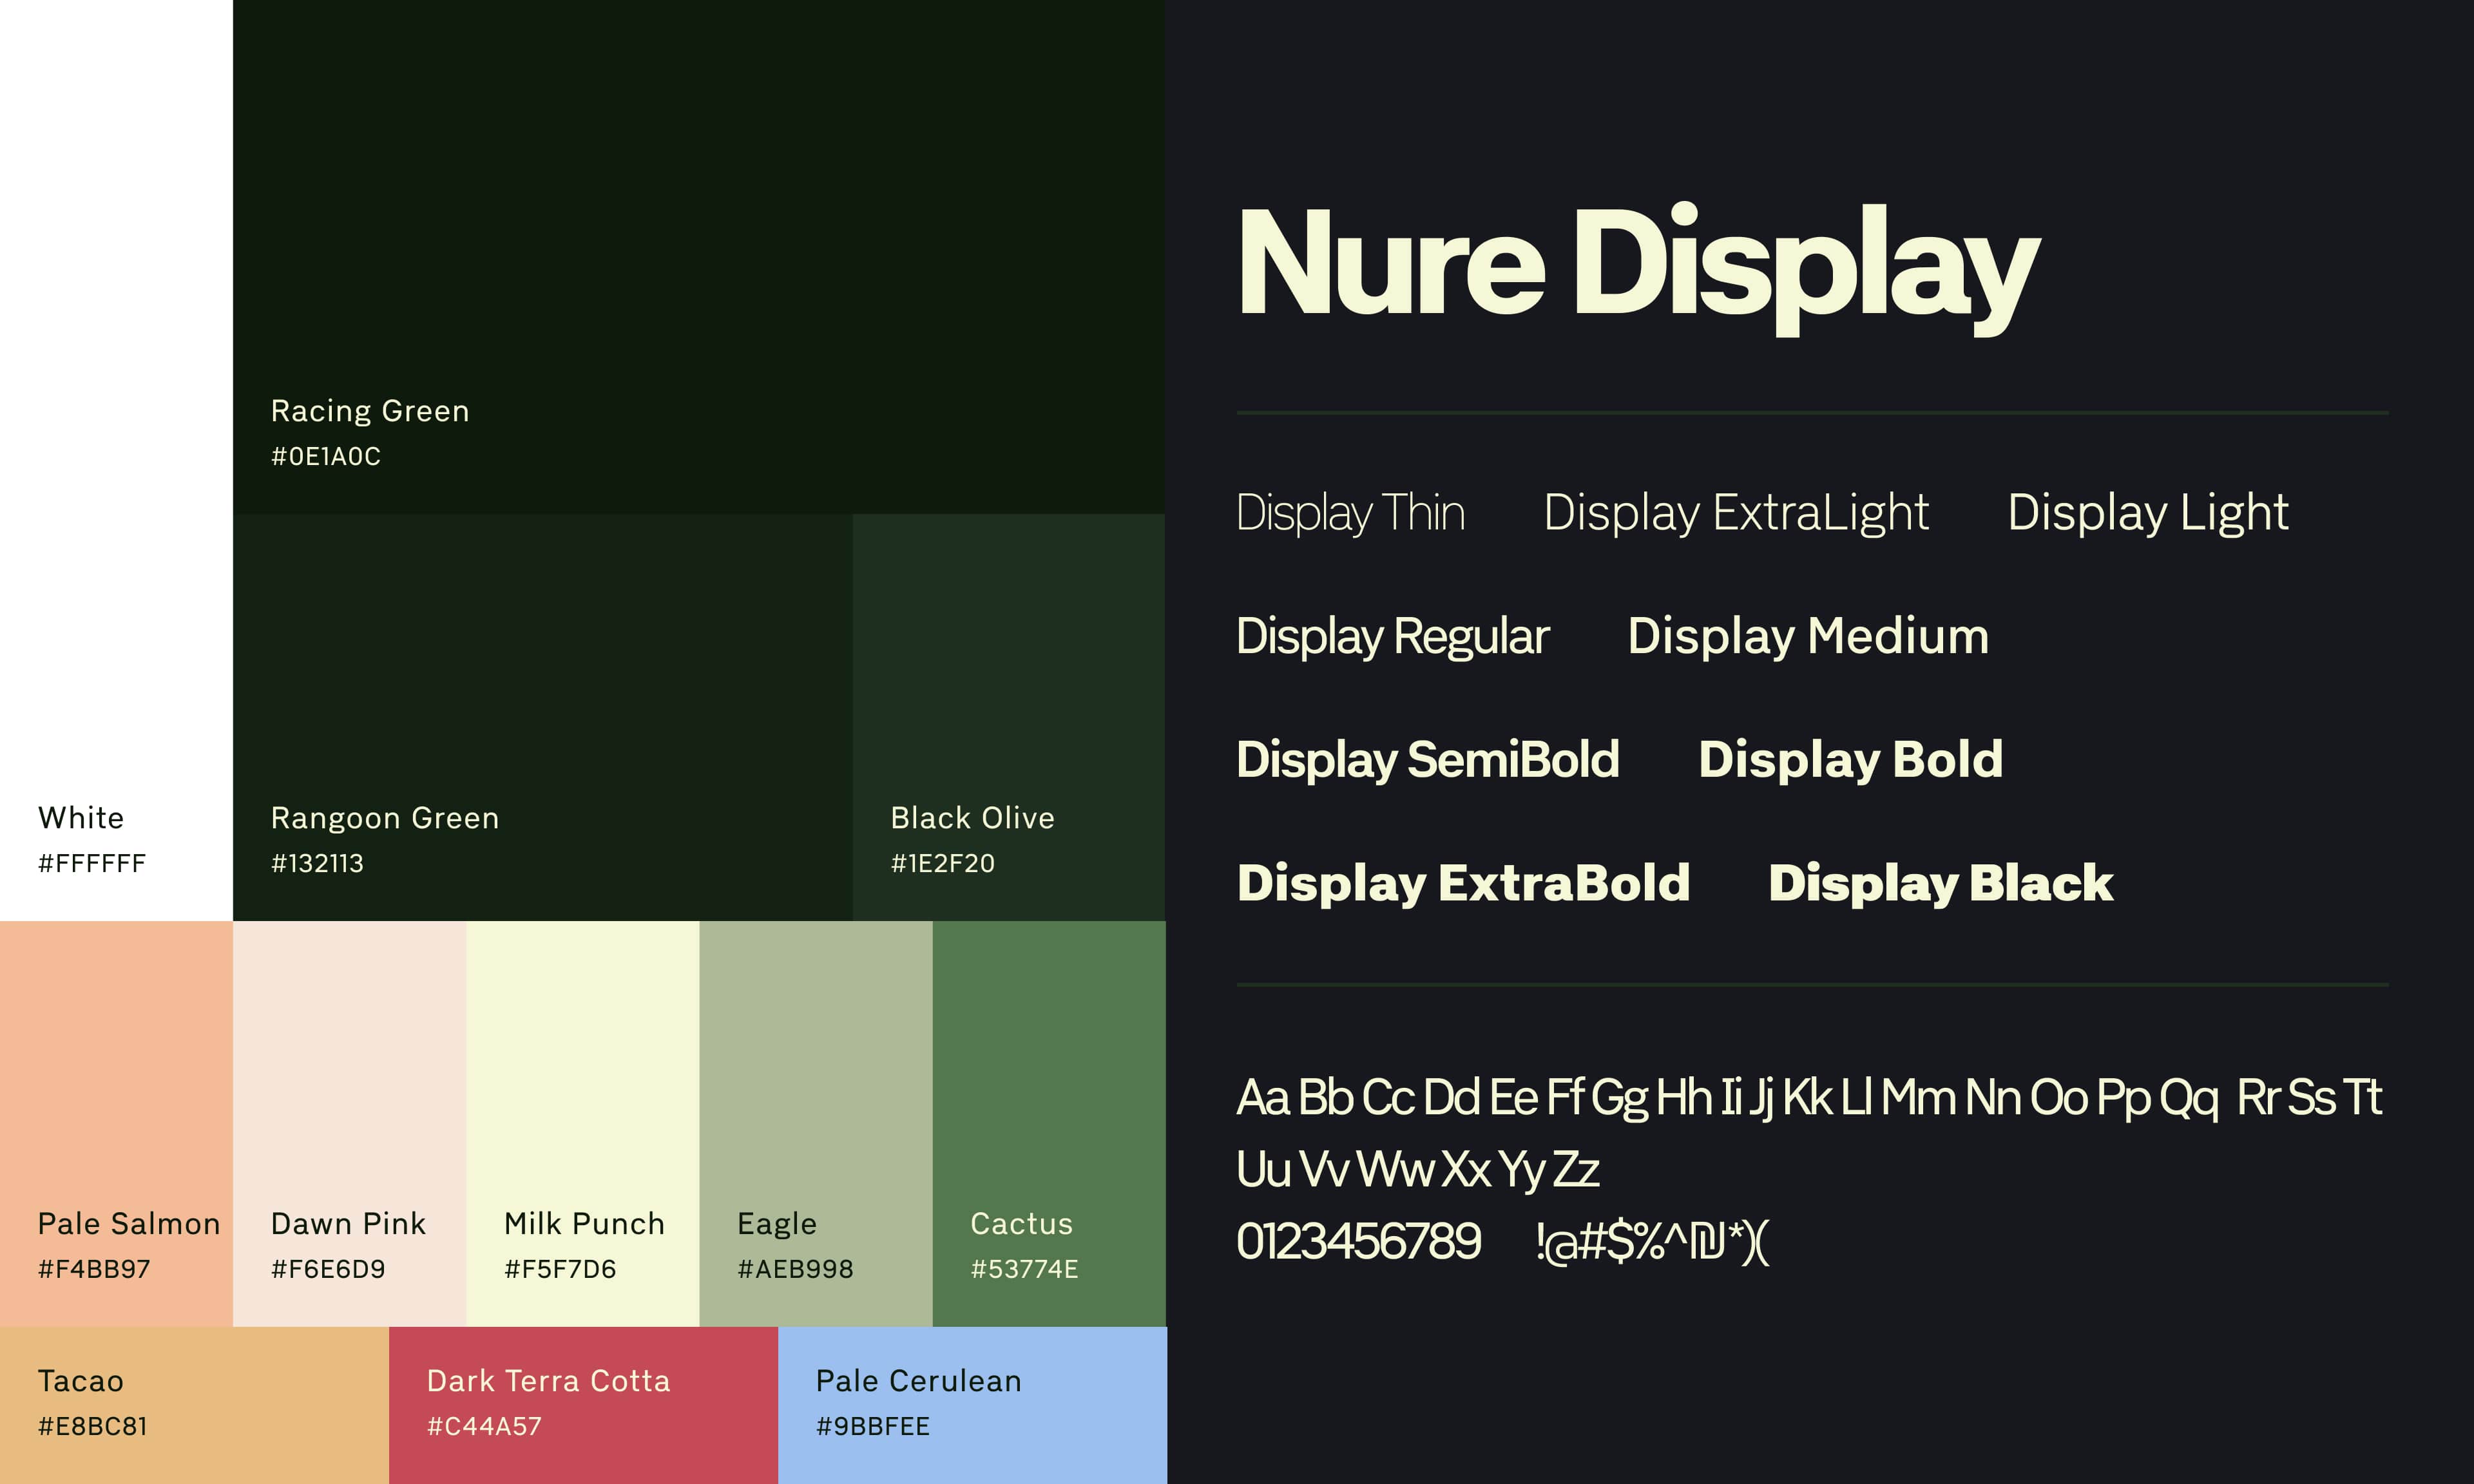Screen dimensions: 2474x1484
Task: Pick the White color swatch
Action: [116, 460]
